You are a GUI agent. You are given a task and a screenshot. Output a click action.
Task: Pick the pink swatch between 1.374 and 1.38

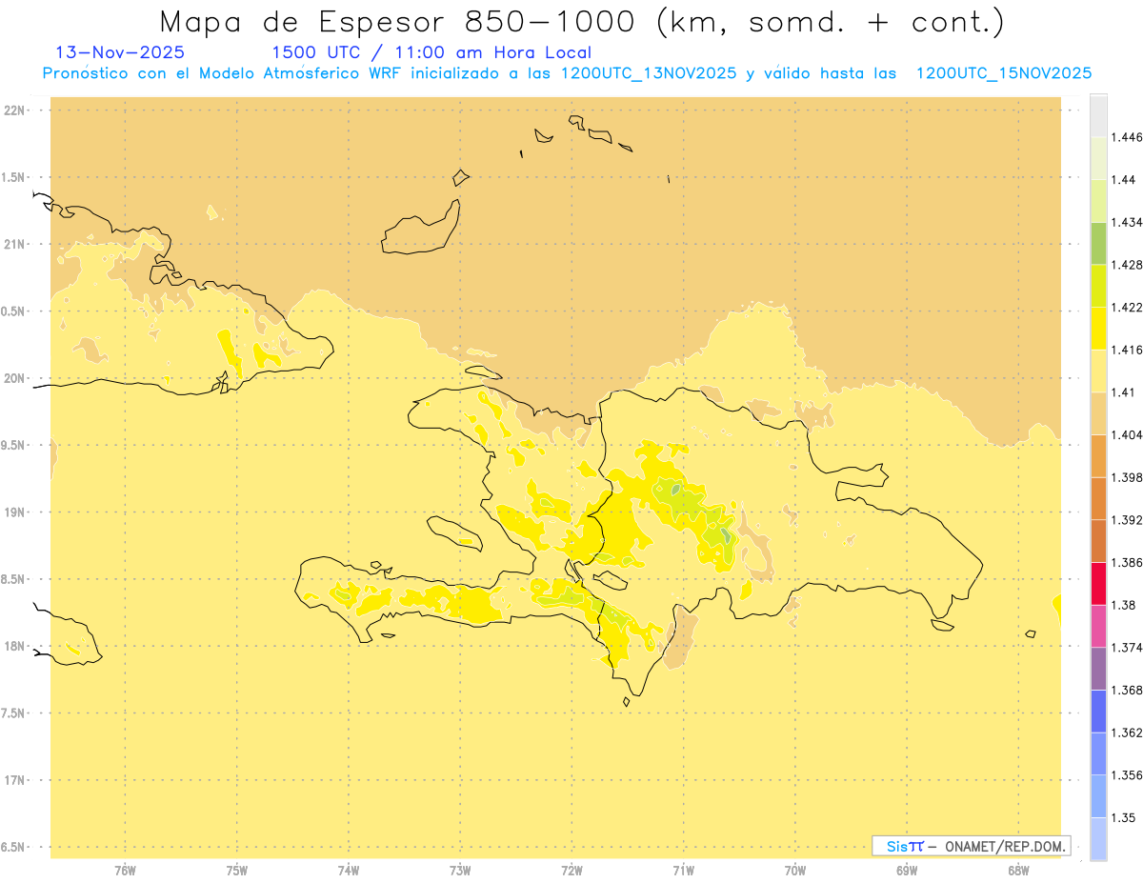point(1098,626)
